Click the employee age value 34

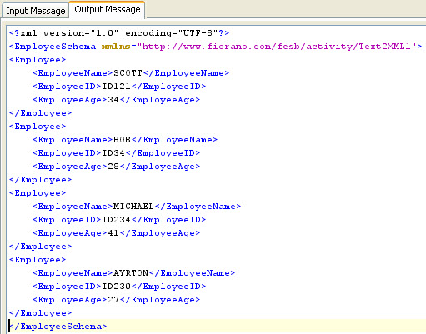click(x=113, y=100)
